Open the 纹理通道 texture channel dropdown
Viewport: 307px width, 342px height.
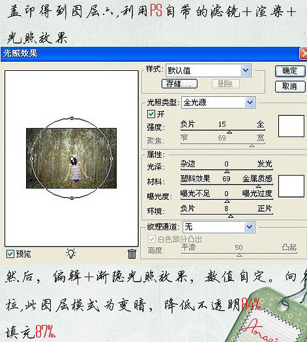[250, 227]
